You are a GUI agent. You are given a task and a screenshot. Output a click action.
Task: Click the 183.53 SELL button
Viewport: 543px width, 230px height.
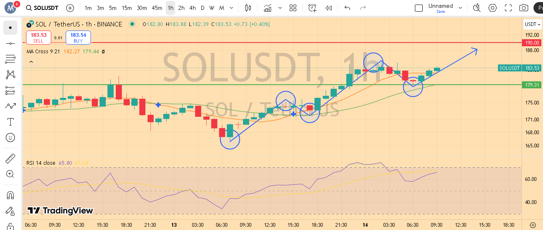(x=38, y=38)
